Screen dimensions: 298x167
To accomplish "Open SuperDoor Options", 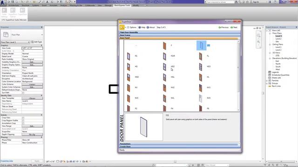I will pos(131,27).
